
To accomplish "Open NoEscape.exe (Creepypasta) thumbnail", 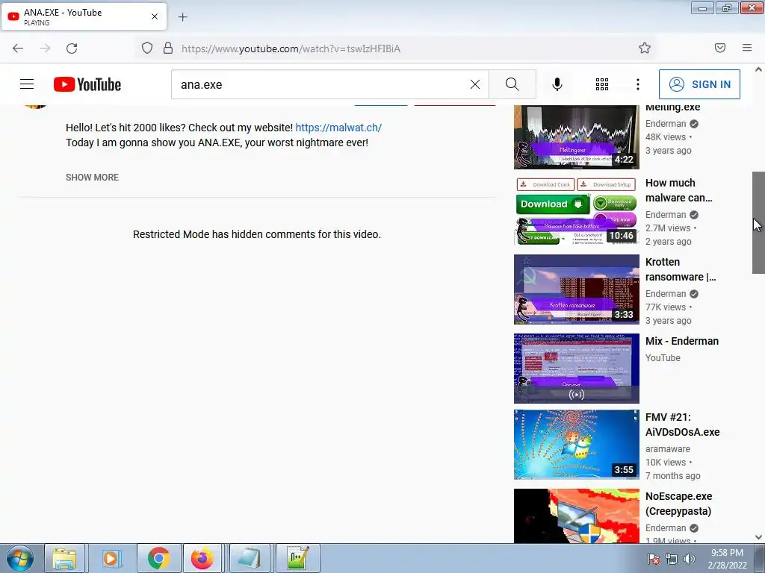I will coord(576,516).
